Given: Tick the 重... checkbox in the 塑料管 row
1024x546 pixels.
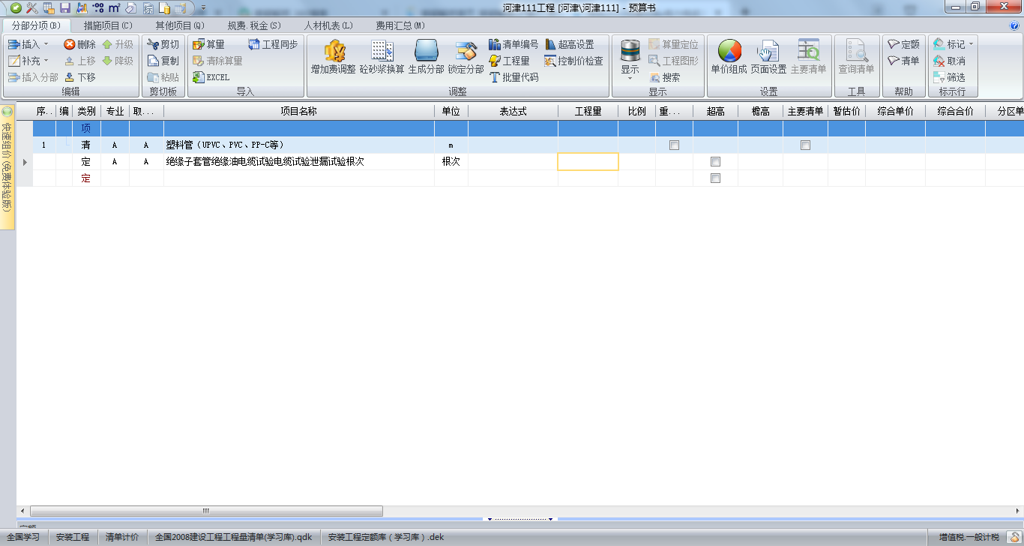Looking at the screenshot, I should (x=674, y=145).
